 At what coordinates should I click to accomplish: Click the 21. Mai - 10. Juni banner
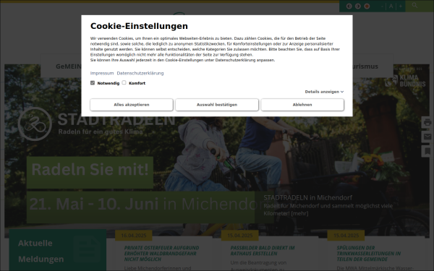(x=140, y=207)
